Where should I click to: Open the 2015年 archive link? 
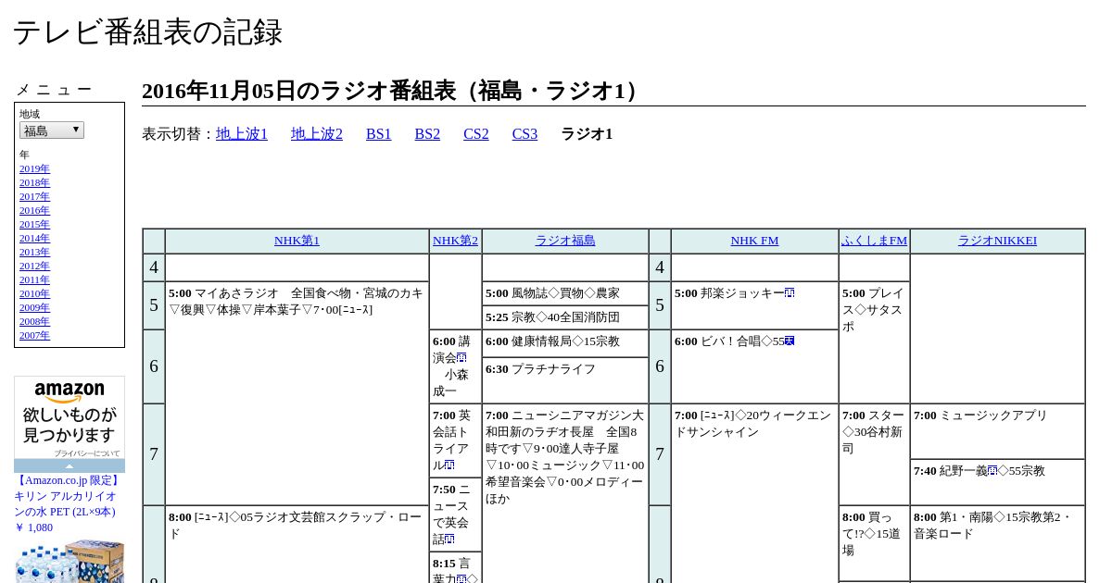34,224
